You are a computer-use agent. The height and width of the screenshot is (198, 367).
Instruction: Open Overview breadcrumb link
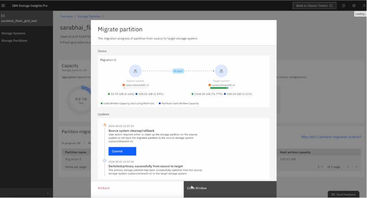66,16
